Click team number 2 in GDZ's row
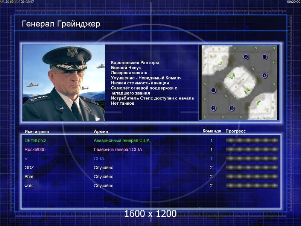 (x=211, y=168)
